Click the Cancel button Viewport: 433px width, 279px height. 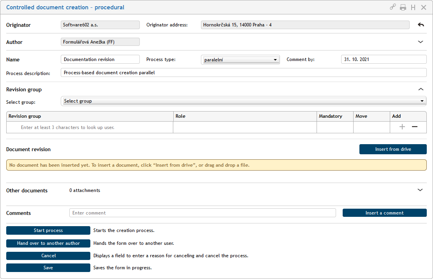pyautogui.click(x=48, y=256)
